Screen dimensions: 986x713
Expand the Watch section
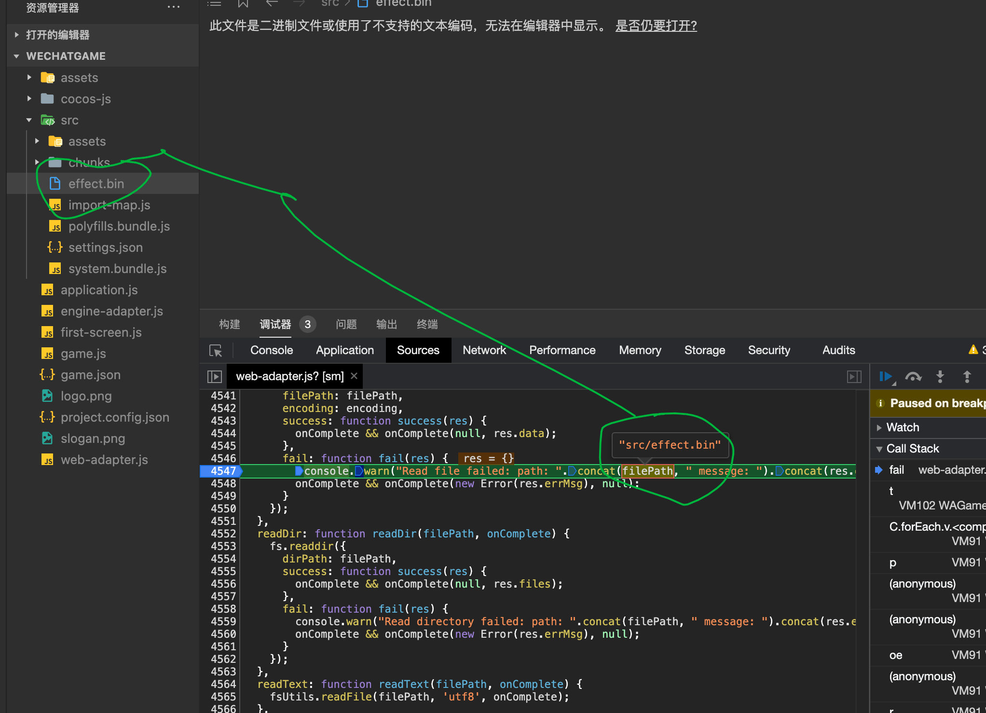point(902,427)
